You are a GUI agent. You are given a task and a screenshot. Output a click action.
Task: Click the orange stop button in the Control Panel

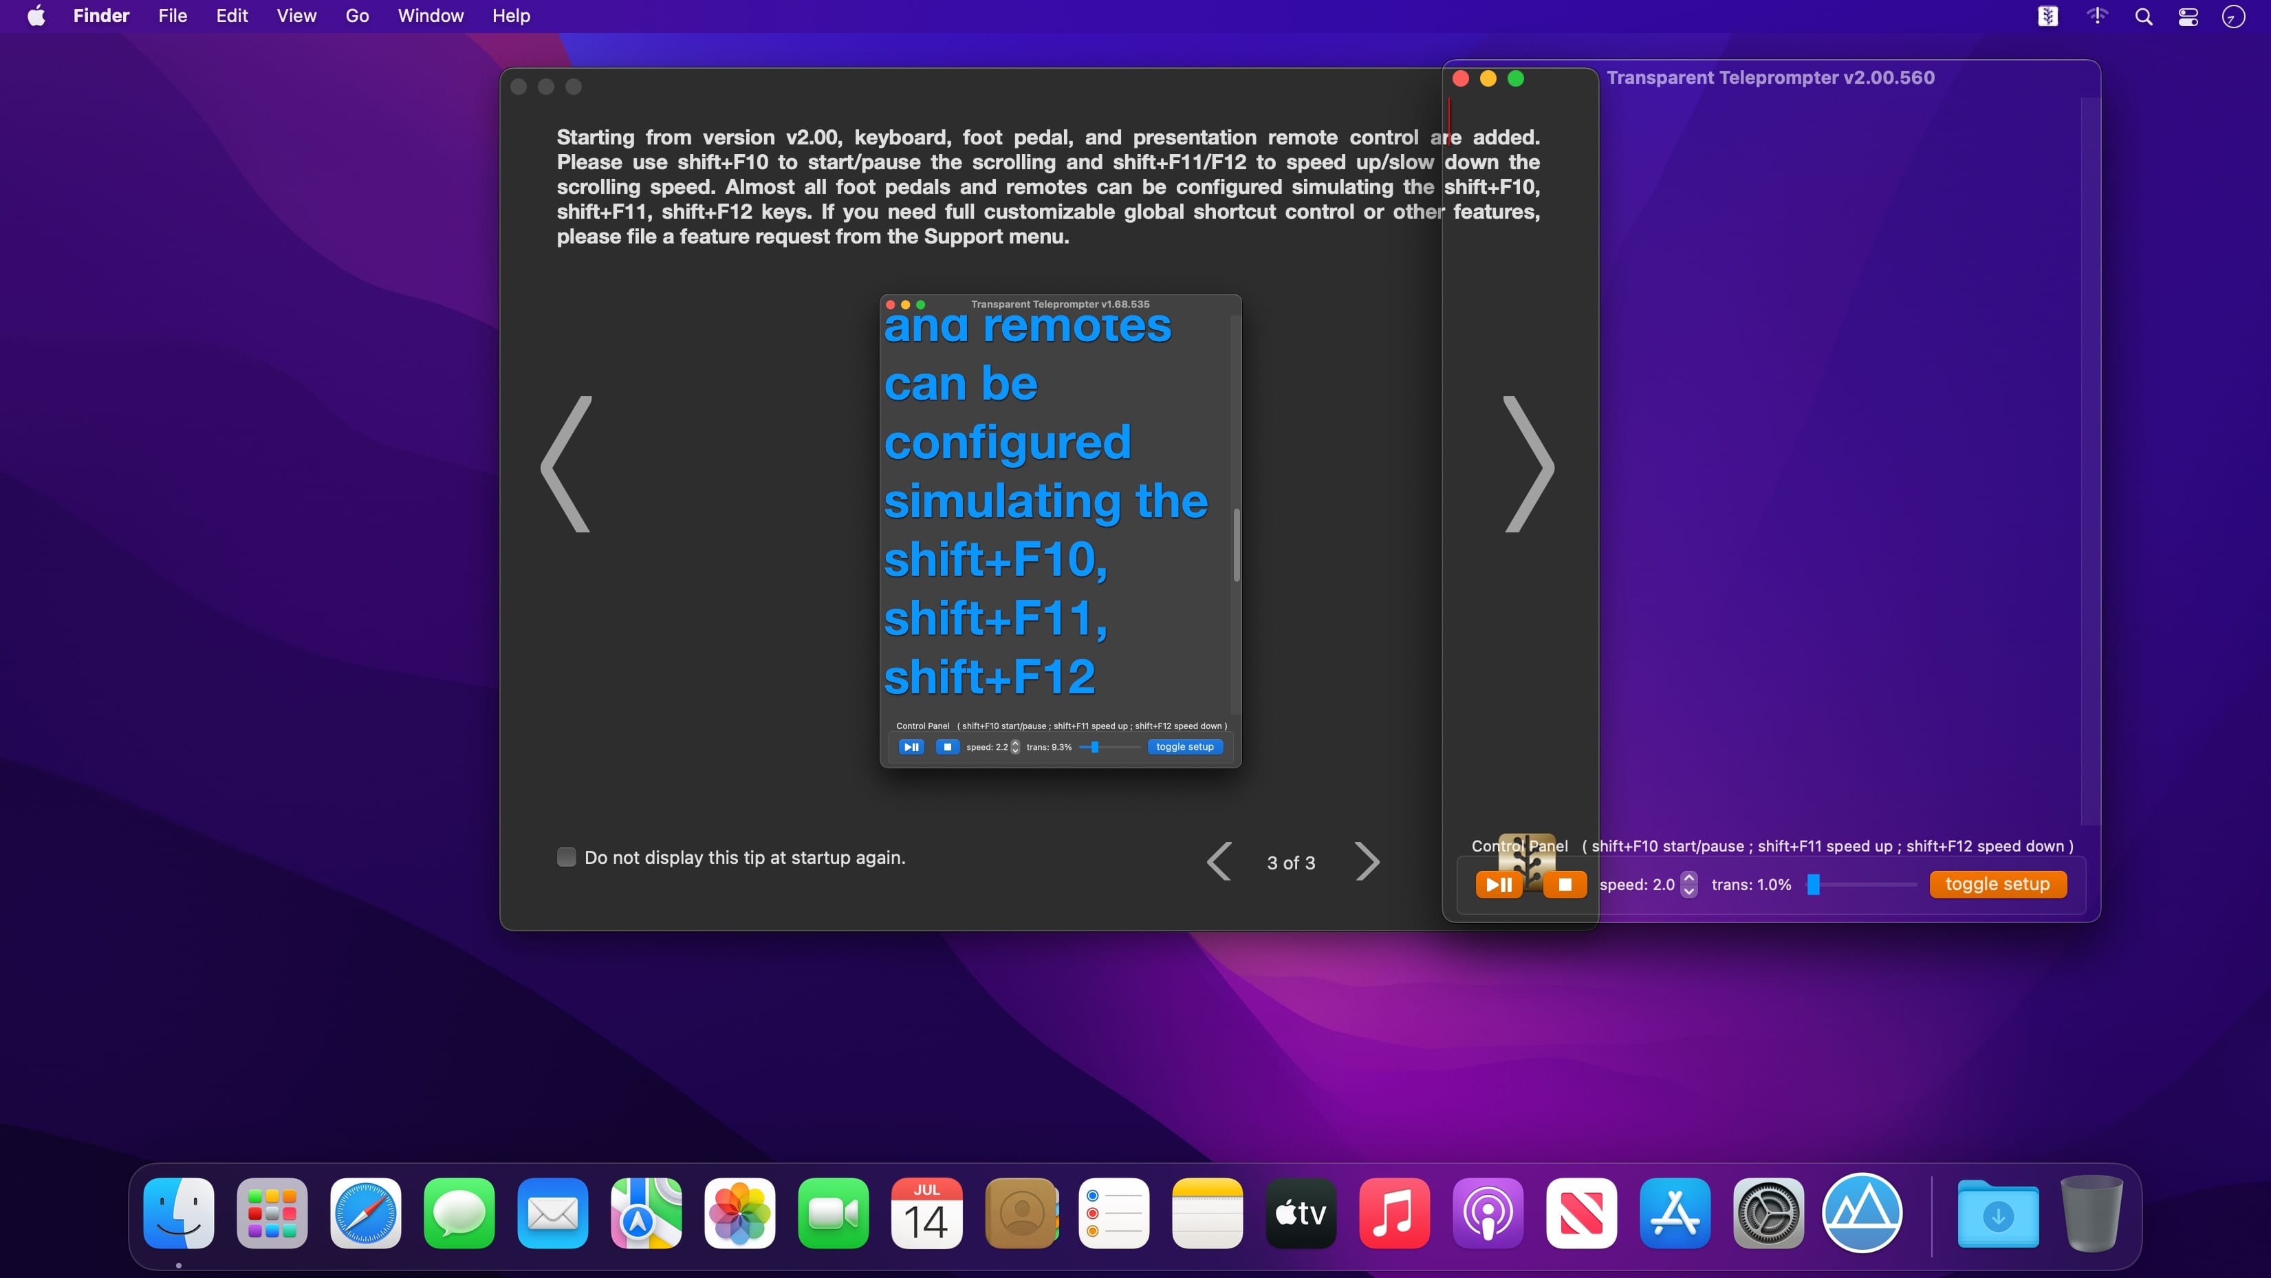coord(1565,885)
